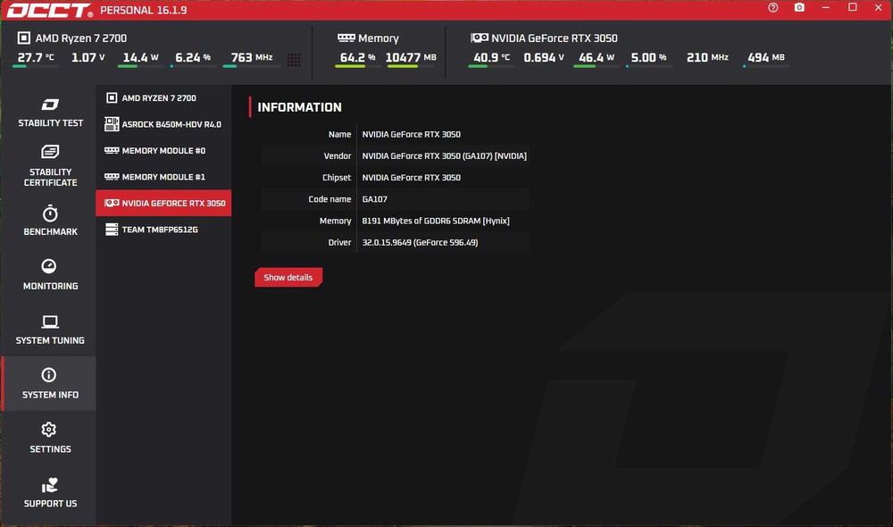893x527 pixels.
Task: Select NVIDIA GeForce RTX 3050 device entry
Action: [x=163, y=203]
